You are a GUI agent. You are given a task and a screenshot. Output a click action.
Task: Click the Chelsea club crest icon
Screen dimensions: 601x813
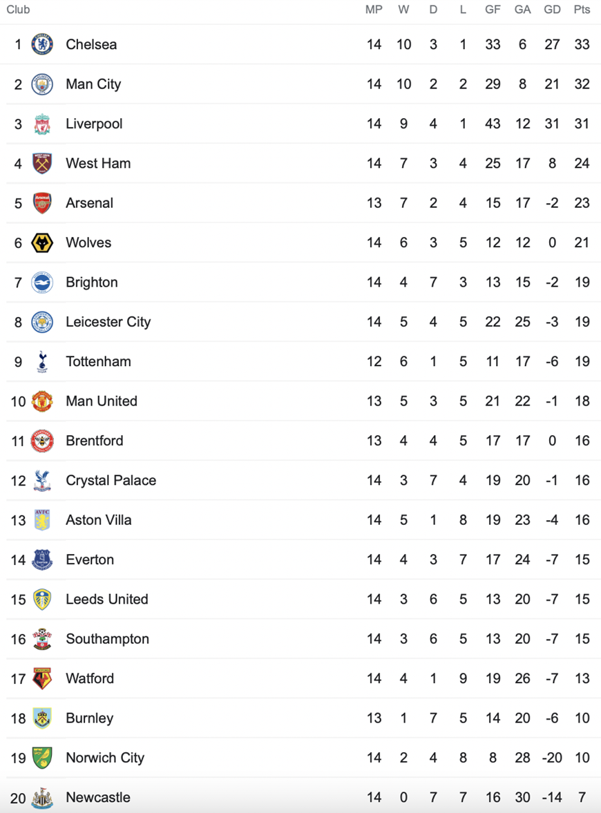[42, 44]
